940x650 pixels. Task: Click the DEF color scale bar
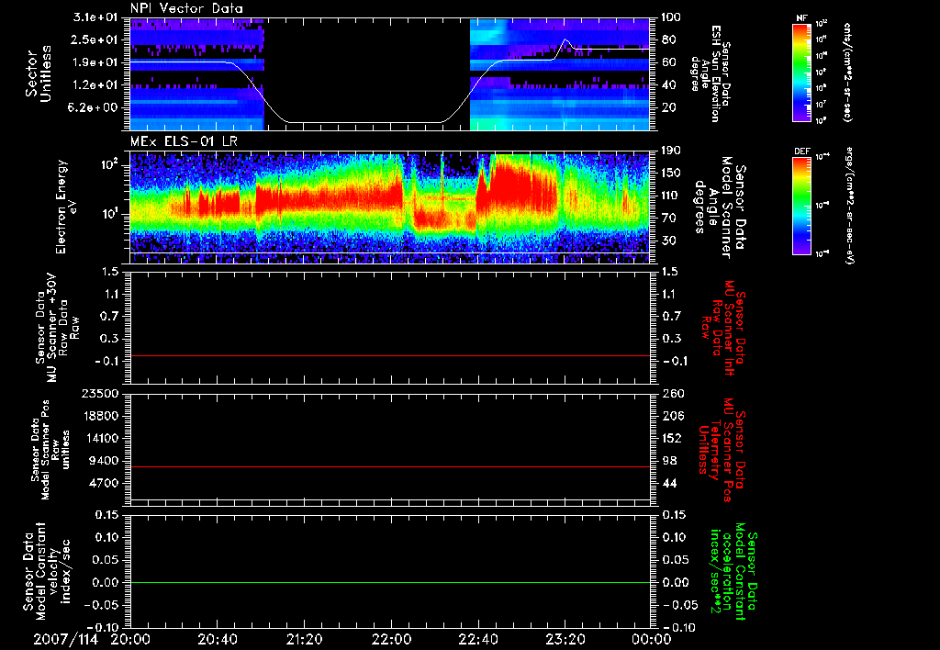tap(801, 206)
